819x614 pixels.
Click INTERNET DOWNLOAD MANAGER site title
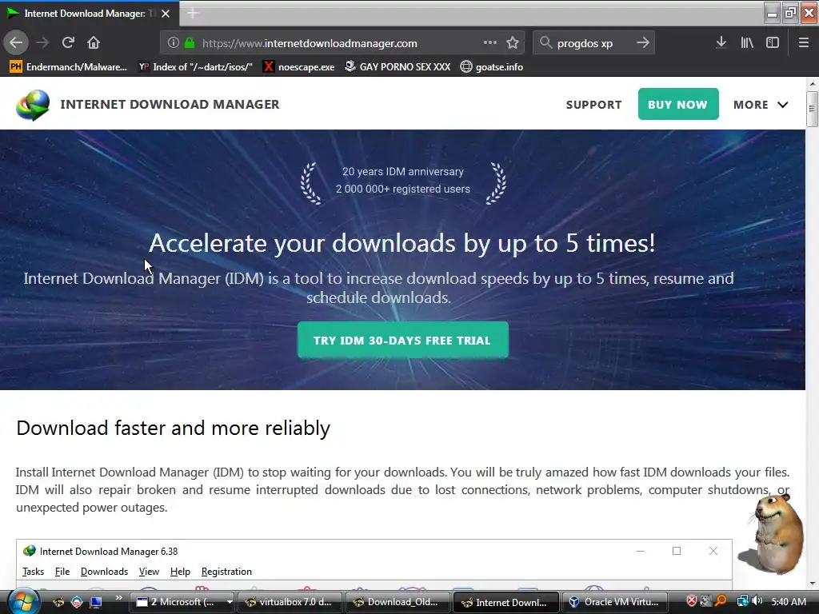coord(170,105)
